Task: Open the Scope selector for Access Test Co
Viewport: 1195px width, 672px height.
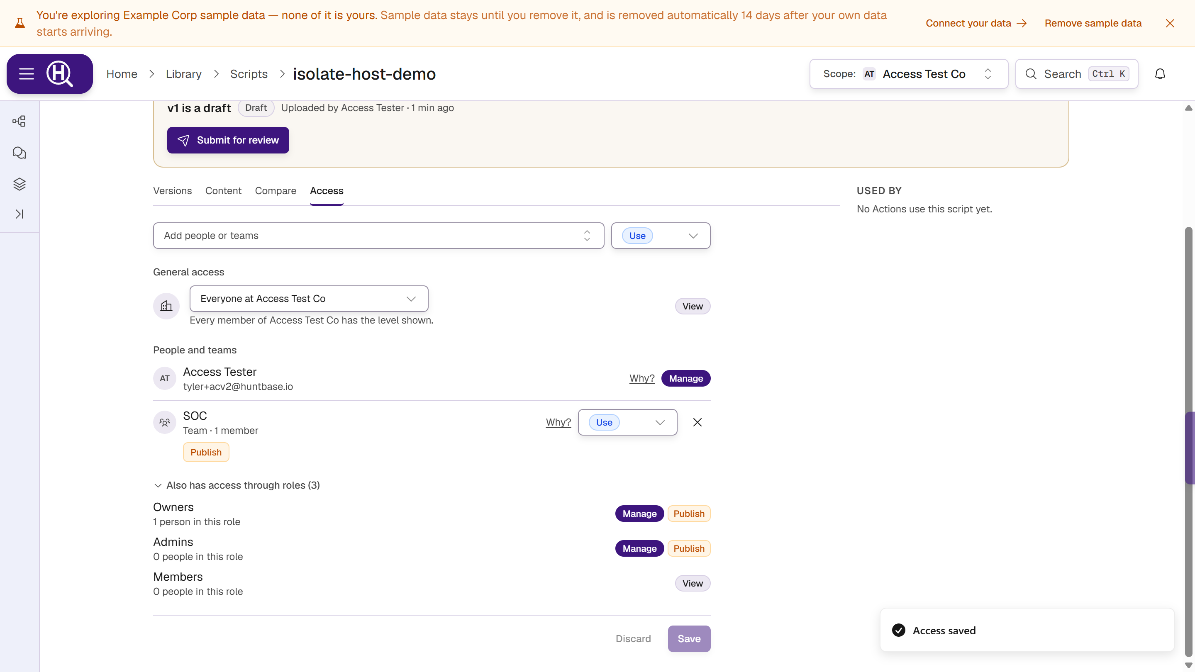Action: click(x=909, y=74)
